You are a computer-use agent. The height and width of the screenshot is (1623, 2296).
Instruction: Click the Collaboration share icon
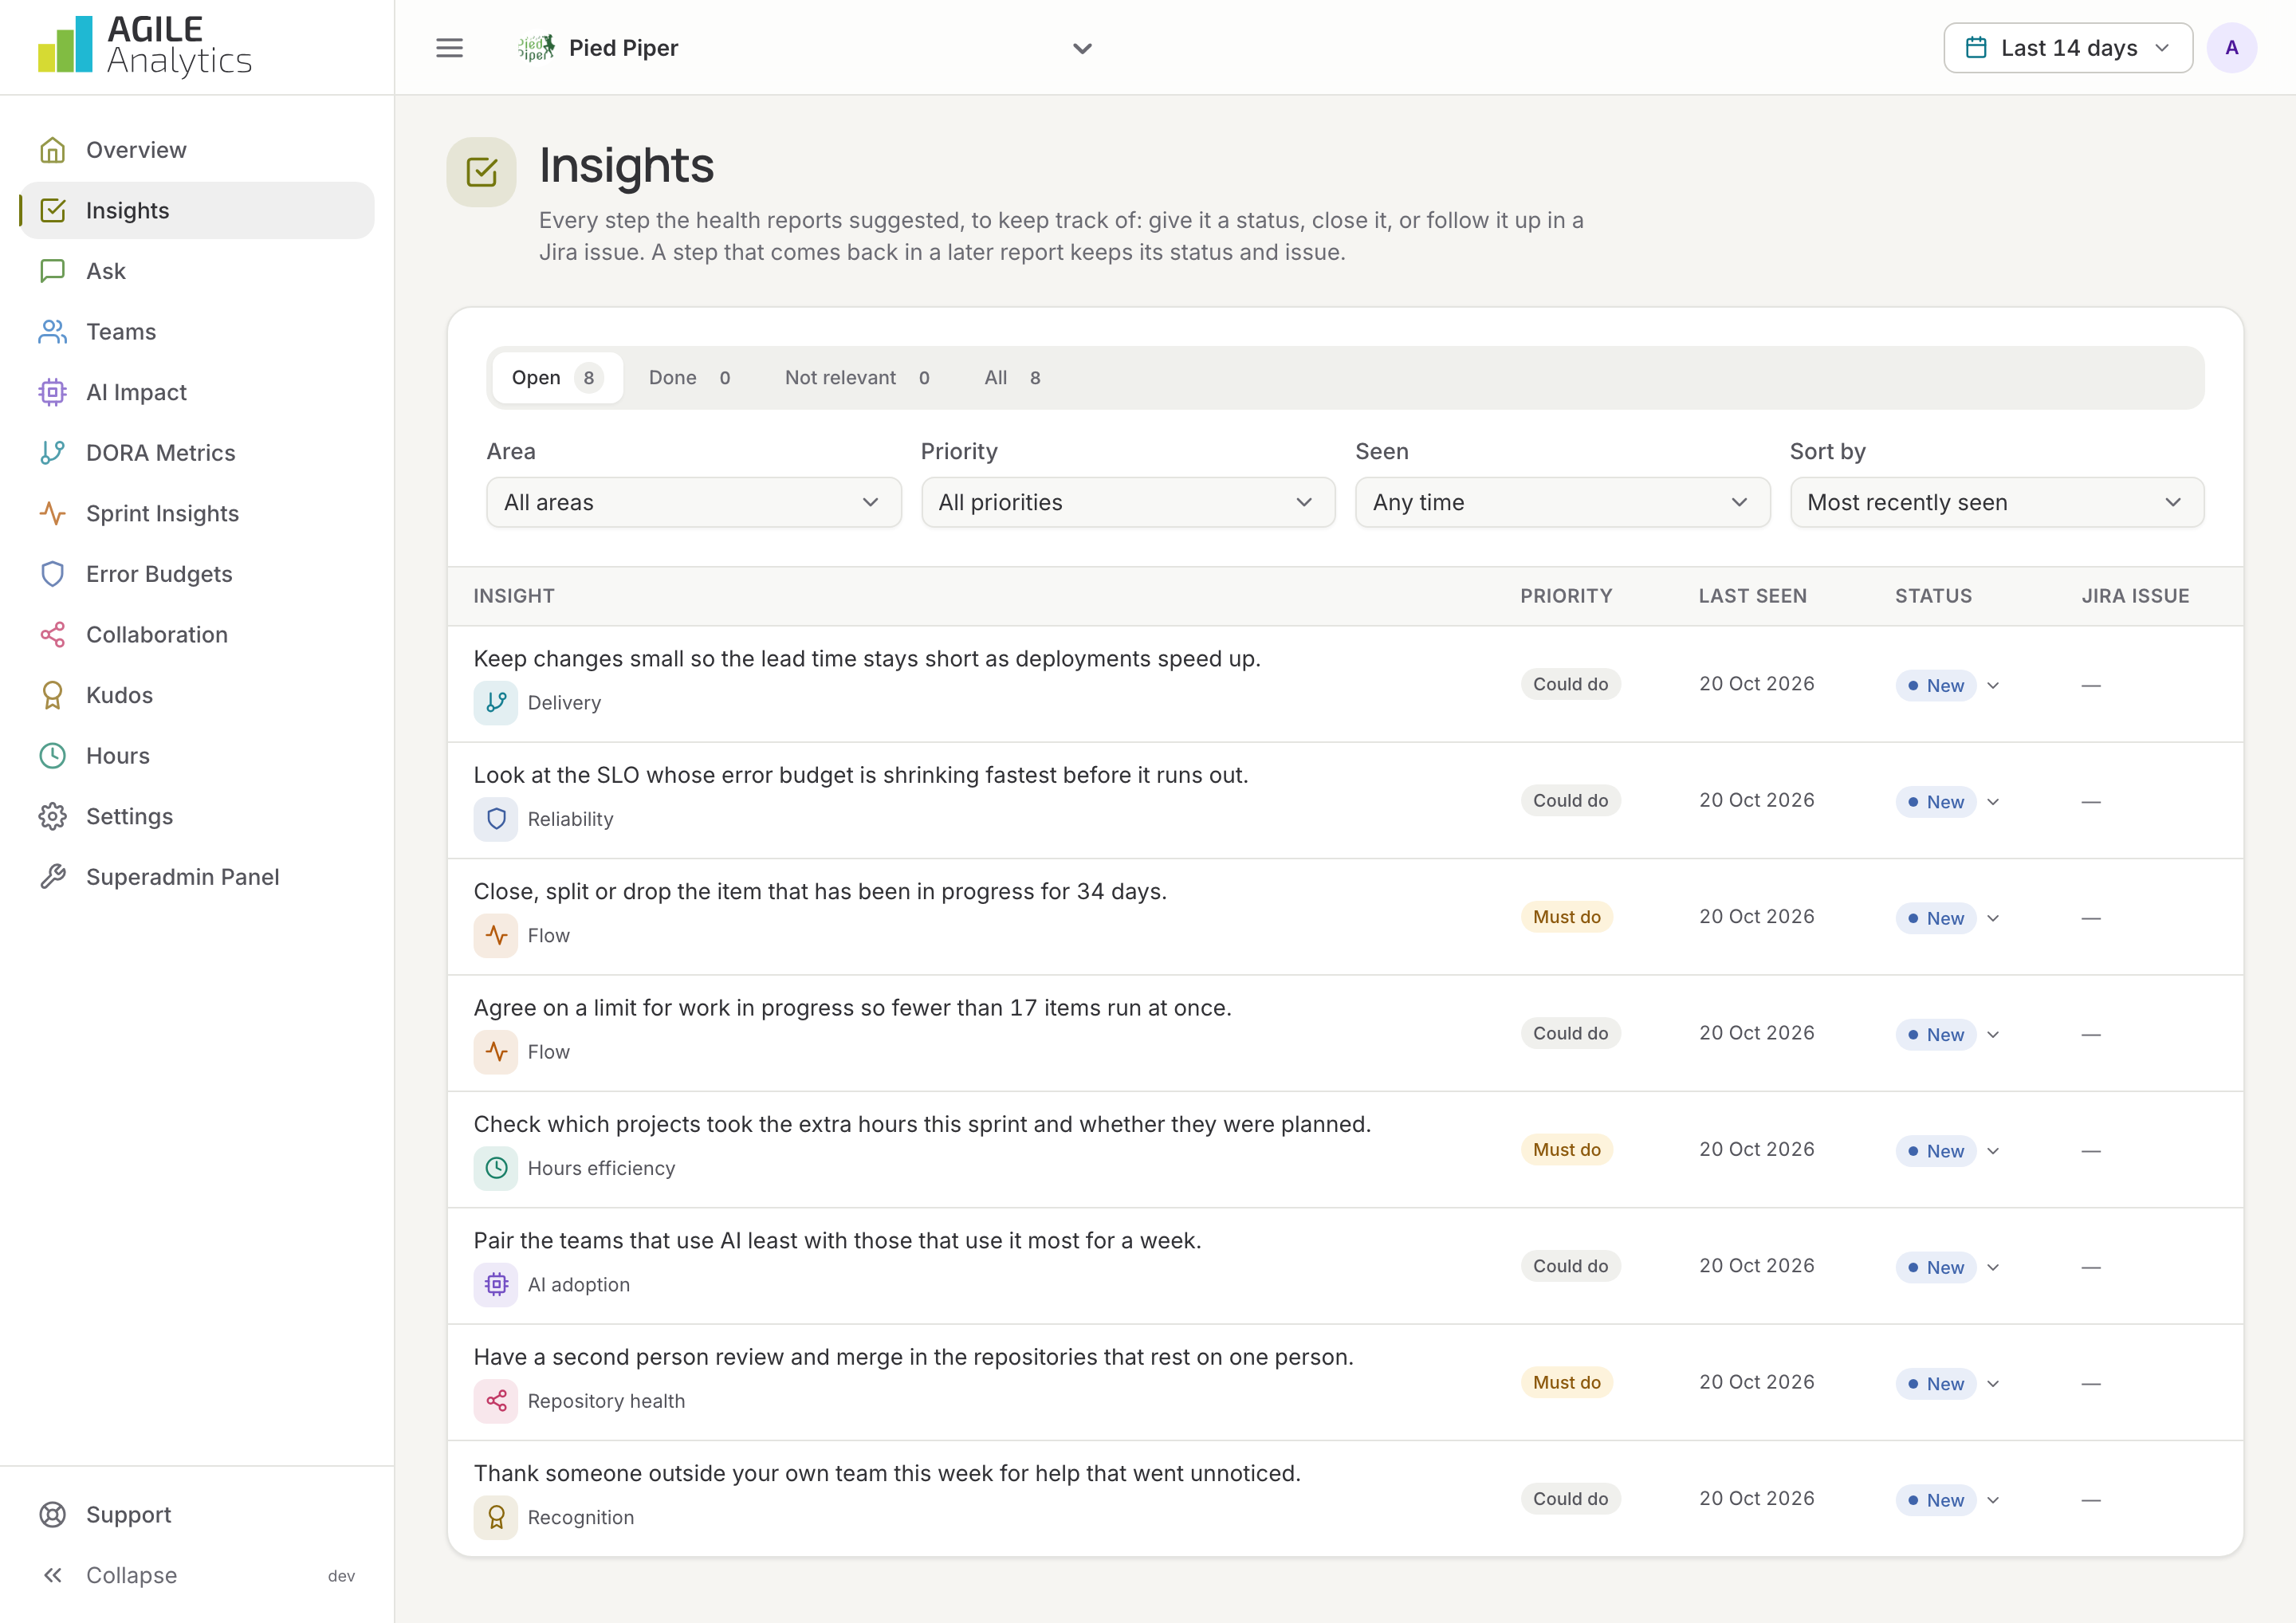[53, 634]
